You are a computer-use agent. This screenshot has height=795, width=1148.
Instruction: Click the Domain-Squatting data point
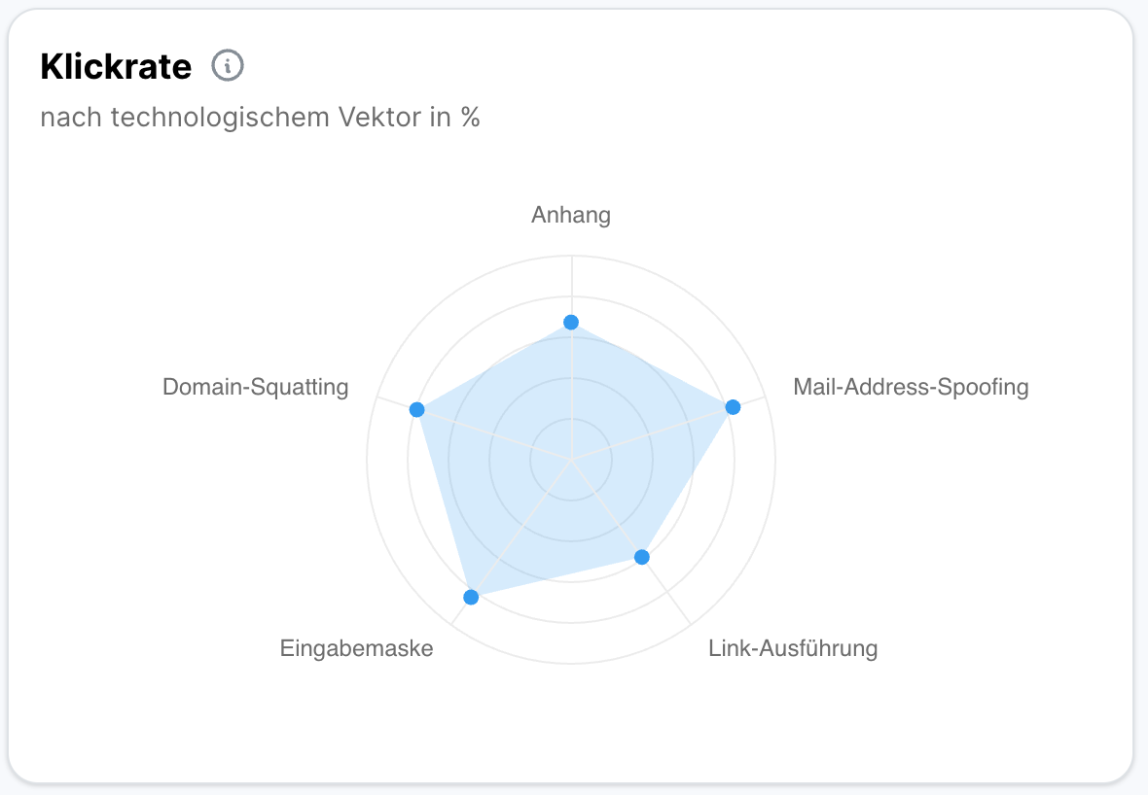[416, 409]
